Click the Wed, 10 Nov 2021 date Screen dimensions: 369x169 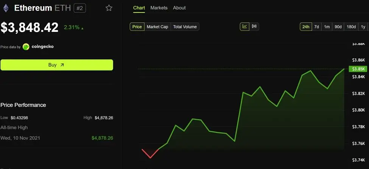[x=20, y=138]
